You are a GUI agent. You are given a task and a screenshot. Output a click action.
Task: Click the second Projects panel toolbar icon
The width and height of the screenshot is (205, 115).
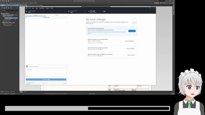(4, 8)
